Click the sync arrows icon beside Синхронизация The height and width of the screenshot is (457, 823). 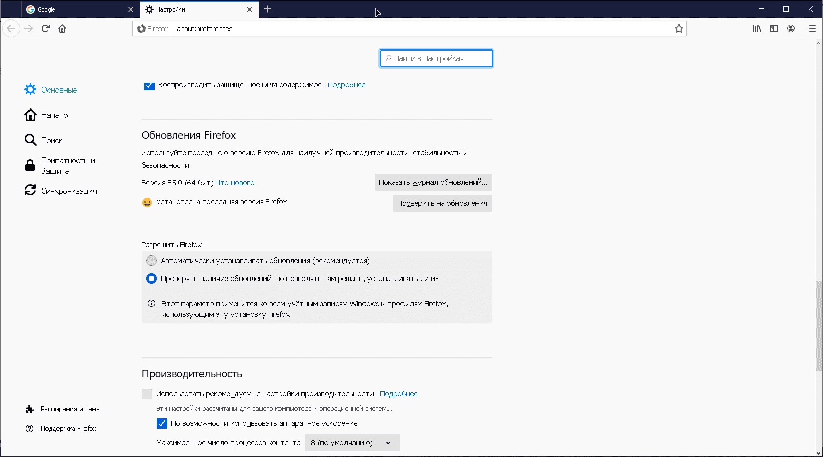(x=31, y=191)
